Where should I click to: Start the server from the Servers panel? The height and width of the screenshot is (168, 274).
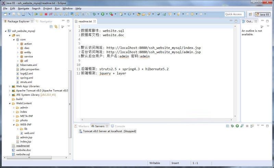point(237,126)
